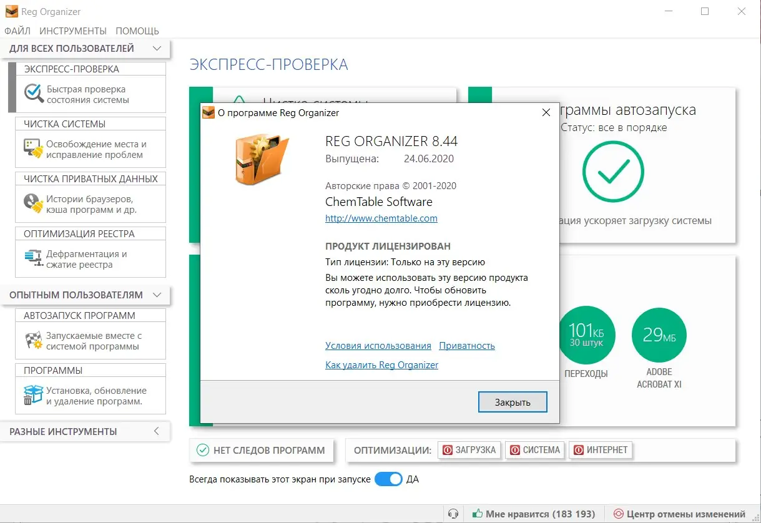Select the ЧИСТКА ПРИВАТНЫХ ДАННЫХ sidebar header
Viewport: 761px width, 523px height.
(91, 178)
